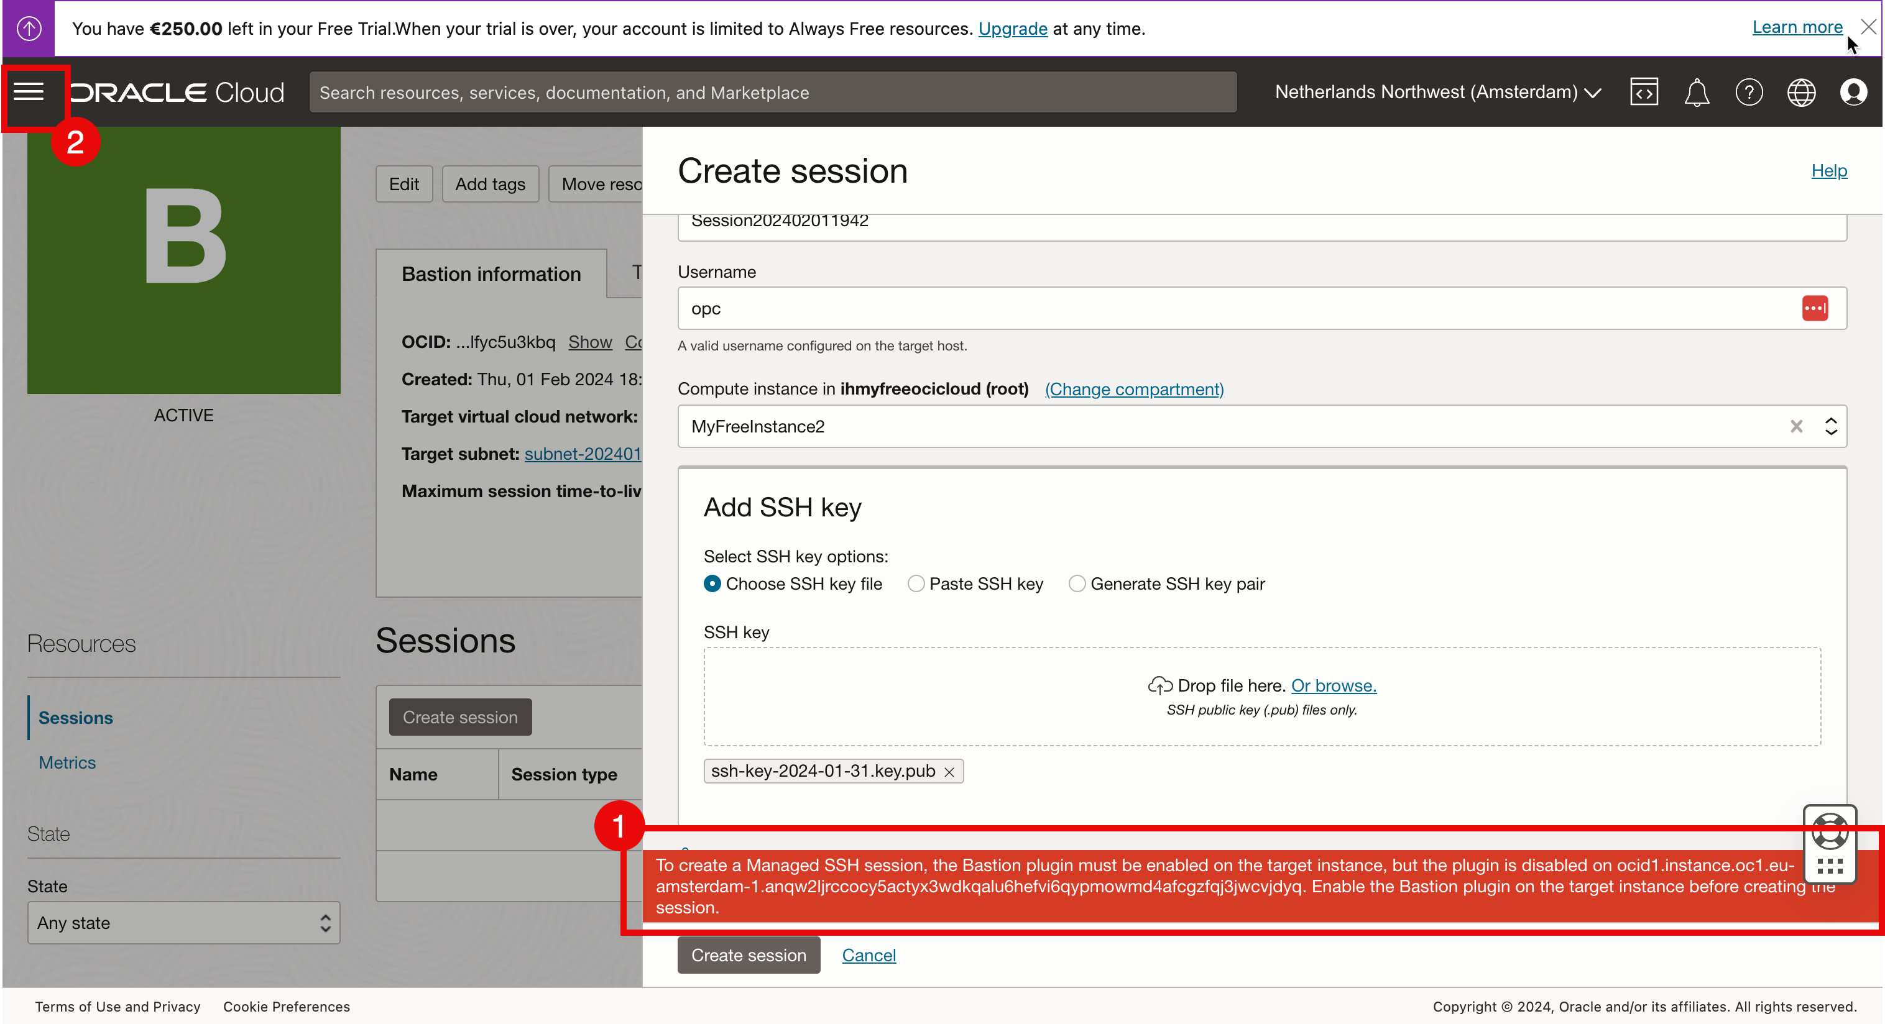The width and height of the screenshot is (1885, 1024).
Task: Select Choose SSH key file option
Action: (x=712, y=583)
